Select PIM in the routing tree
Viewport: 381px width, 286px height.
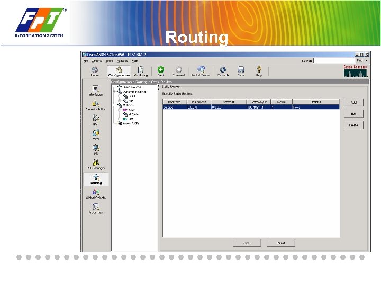131,119
